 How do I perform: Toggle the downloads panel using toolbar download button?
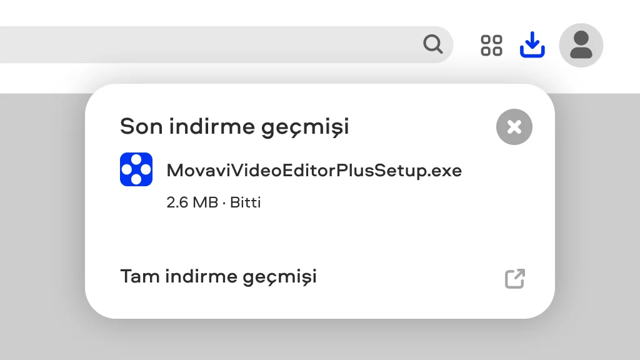pyautogui.click(x=532, y=45)
